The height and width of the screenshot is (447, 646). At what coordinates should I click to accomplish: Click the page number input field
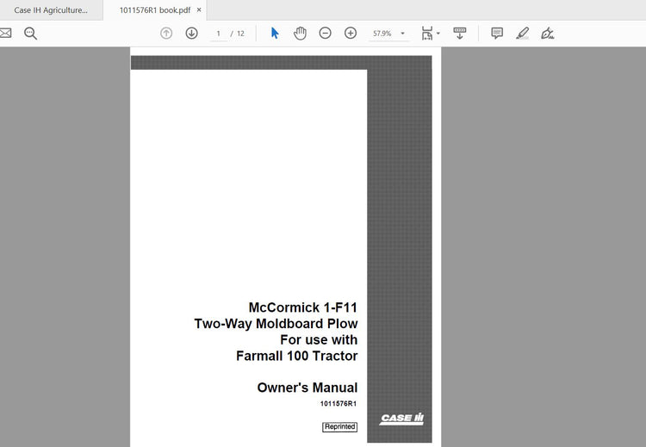coord(219,34)
